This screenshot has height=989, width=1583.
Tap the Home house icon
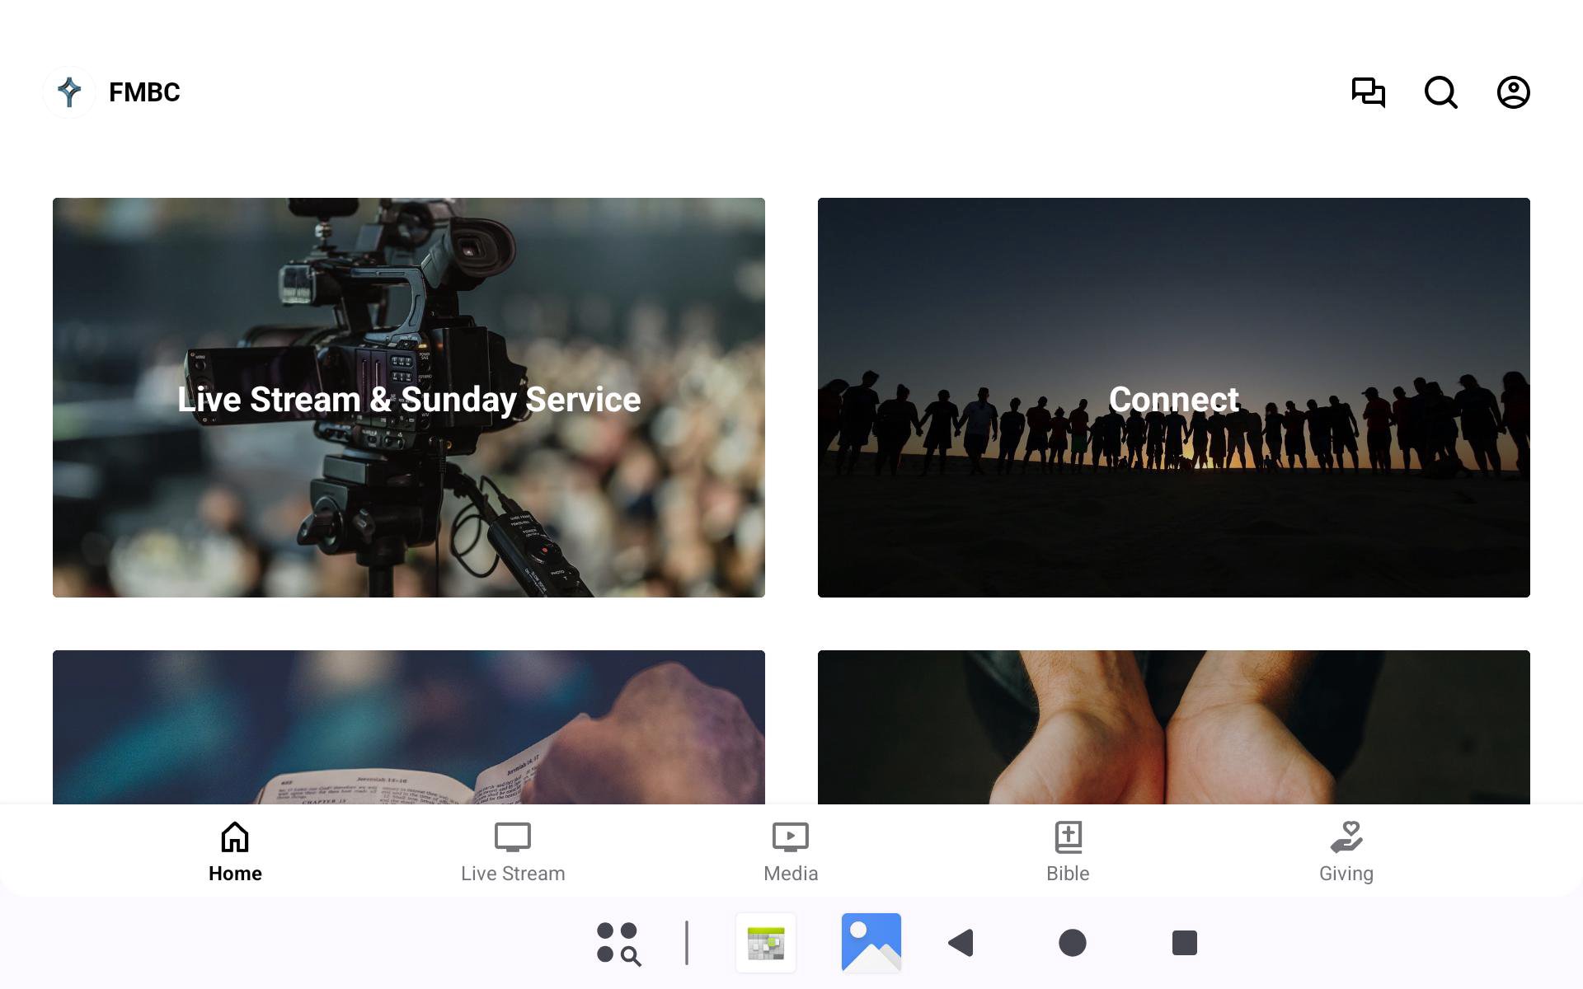[x=235, y=837]
